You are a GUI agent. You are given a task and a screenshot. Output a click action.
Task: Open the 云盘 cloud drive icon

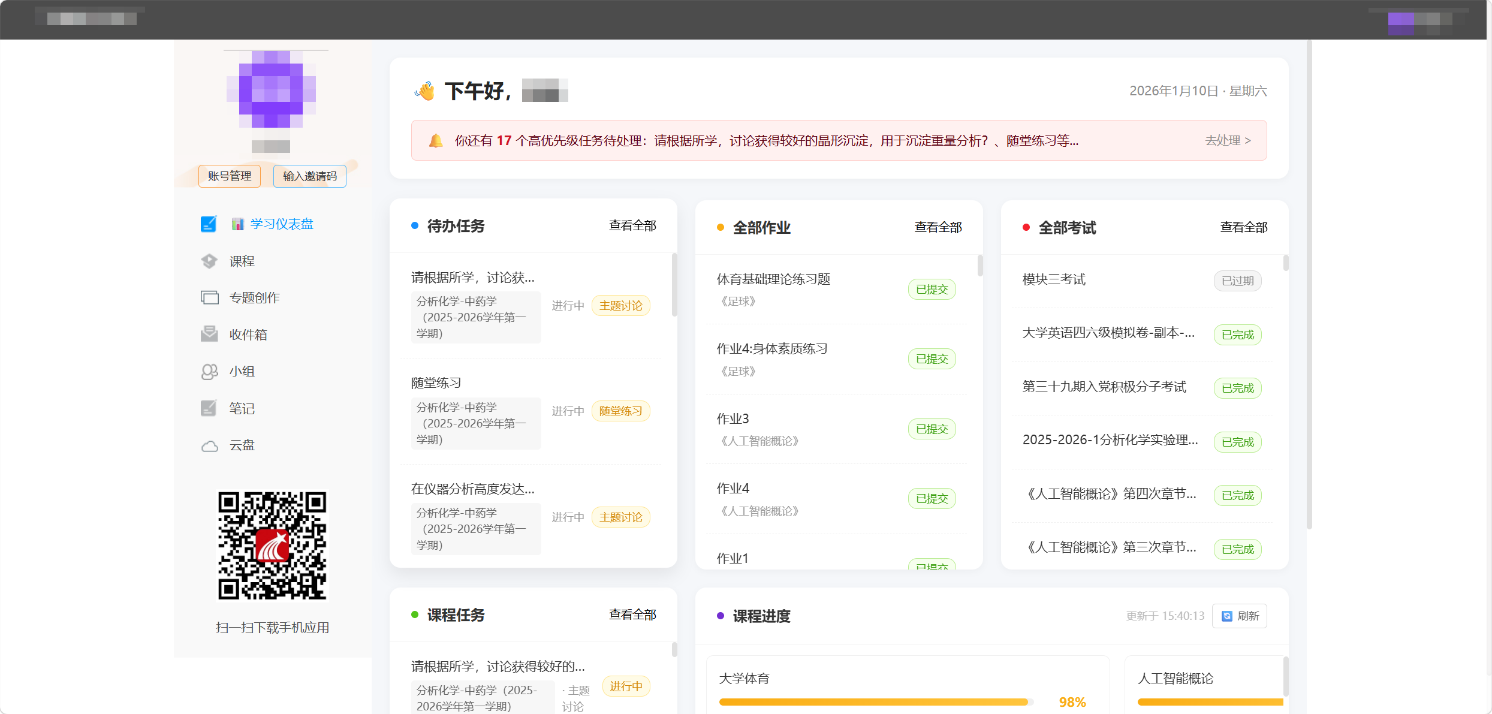[x=209, y=445]
